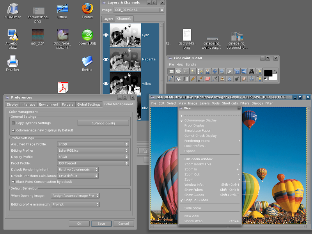Pick the Scissors selection tool

point(207,71)
